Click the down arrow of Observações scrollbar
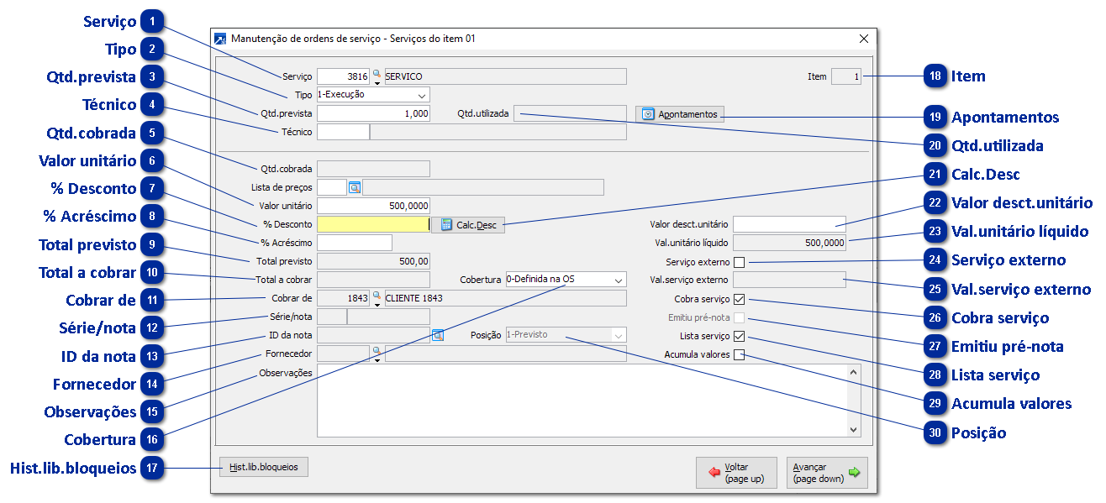This screenshot has width=1106, height=503. 854,429
